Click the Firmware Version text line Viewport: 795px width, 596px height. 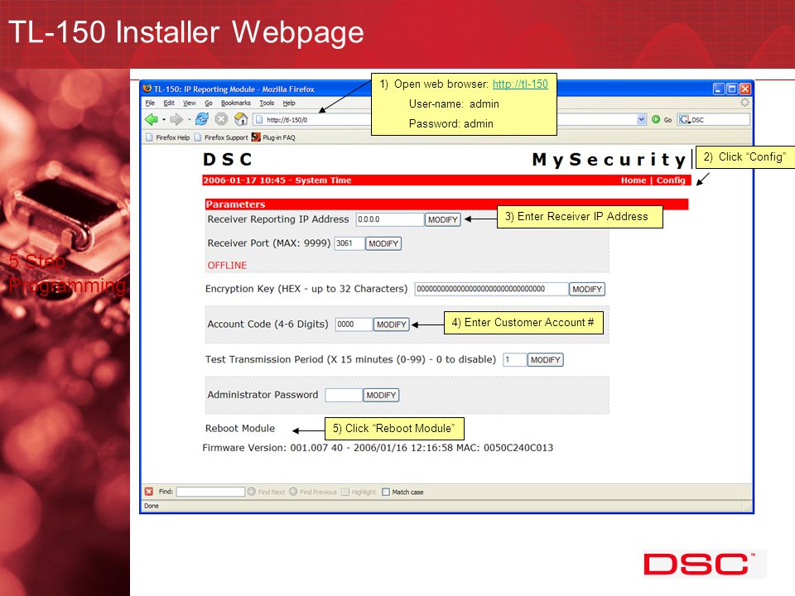point(378,448)
